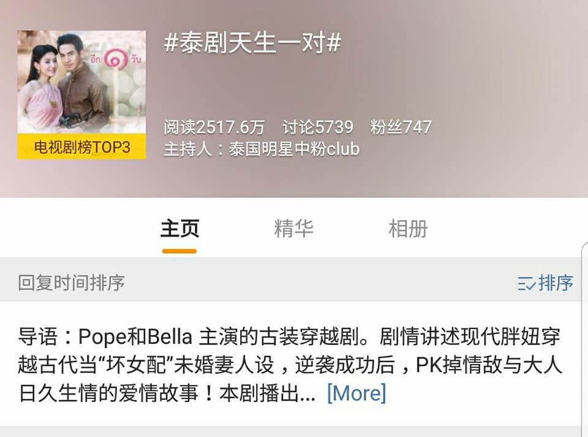Click the sort checklist icon beside 排序
This screenshot has height=437, width=588.
527,284
